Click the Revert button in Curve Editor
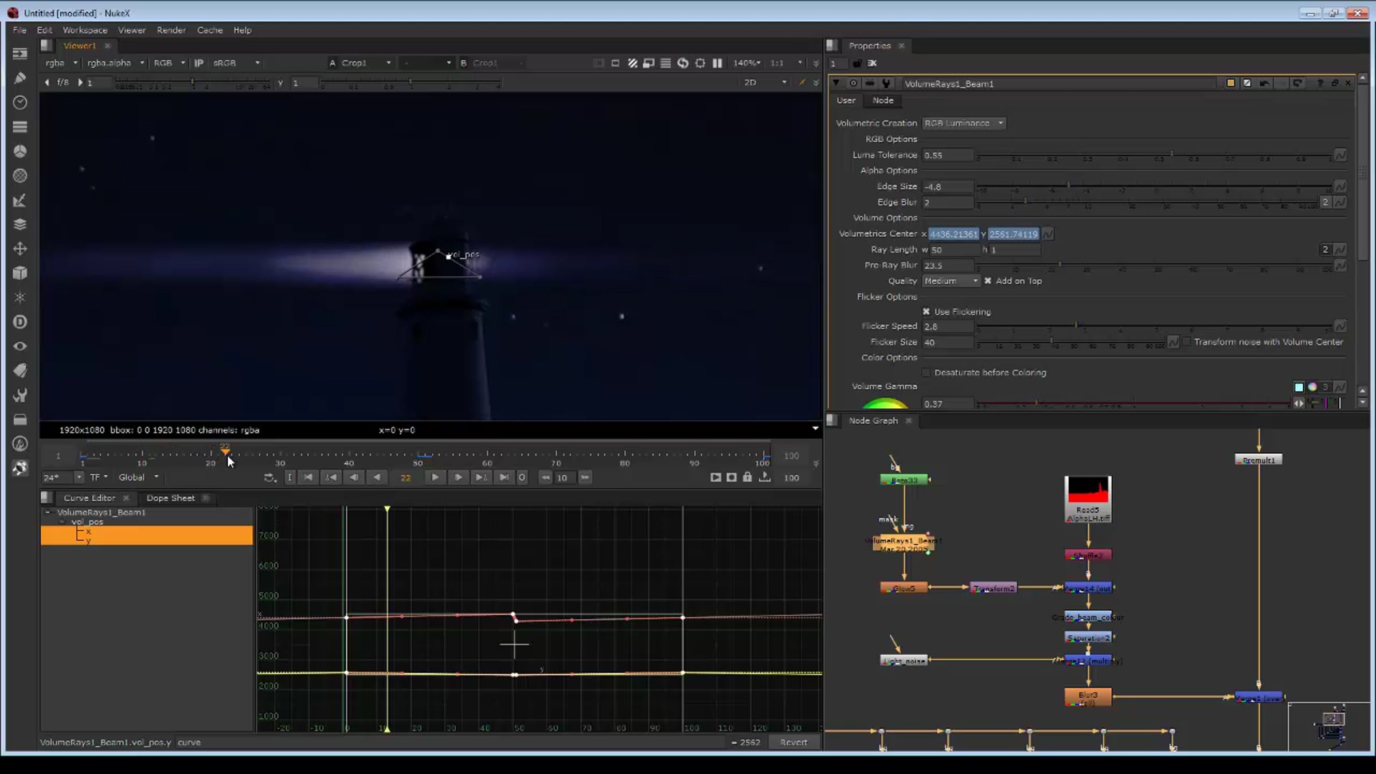Viewport: 1376px width, 774px height. 793,742
